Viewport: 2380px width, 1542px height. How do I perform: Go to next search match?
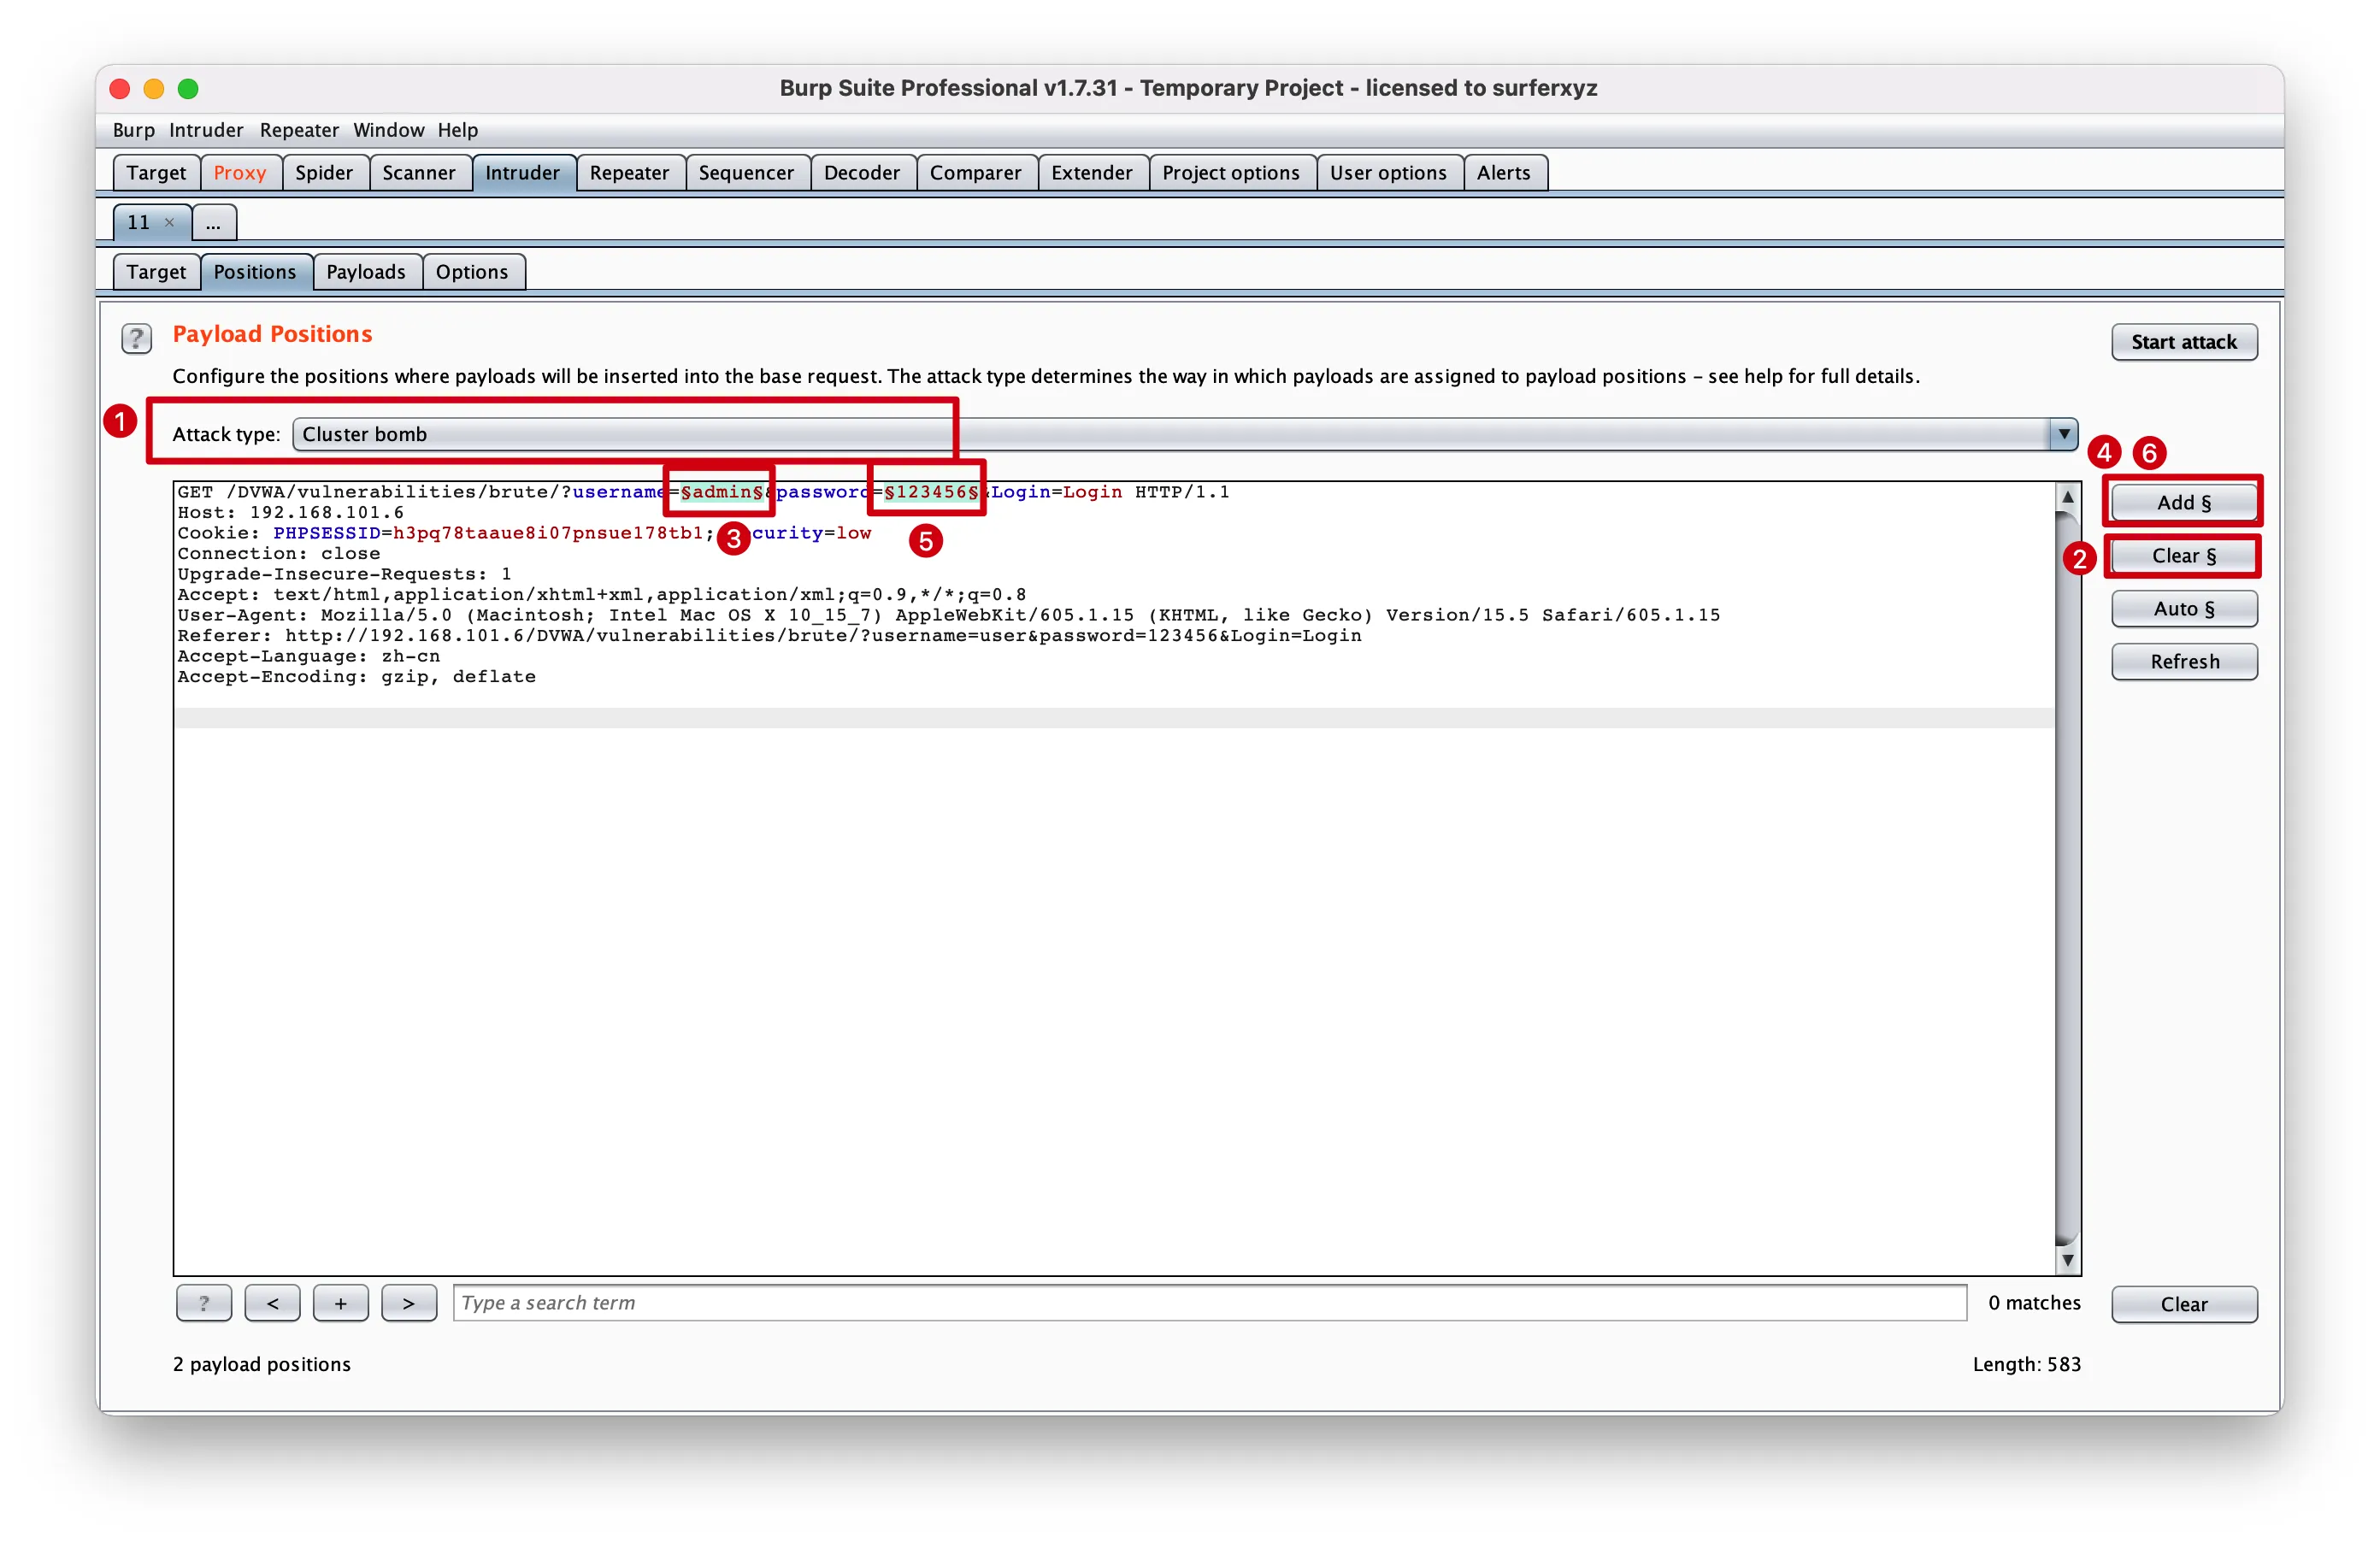click(409, 1303)
